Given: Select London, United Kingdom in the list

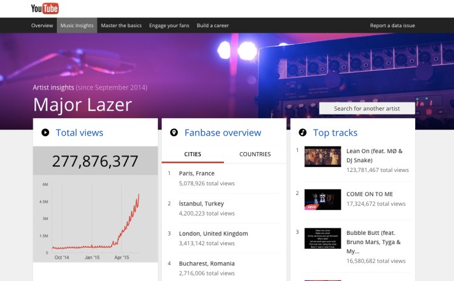Looking at the screenshot, I should tap(214, 234).
